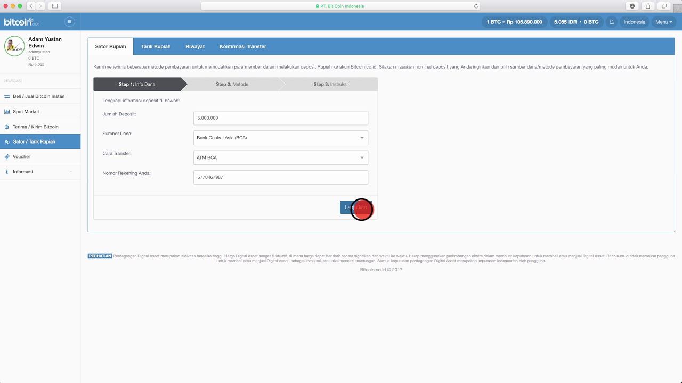Image resolution: width=682 pixels, height=383 pixels.
Task: Click the Rp 5.055 sidebar balance
Action: click(x=36, y=64)
